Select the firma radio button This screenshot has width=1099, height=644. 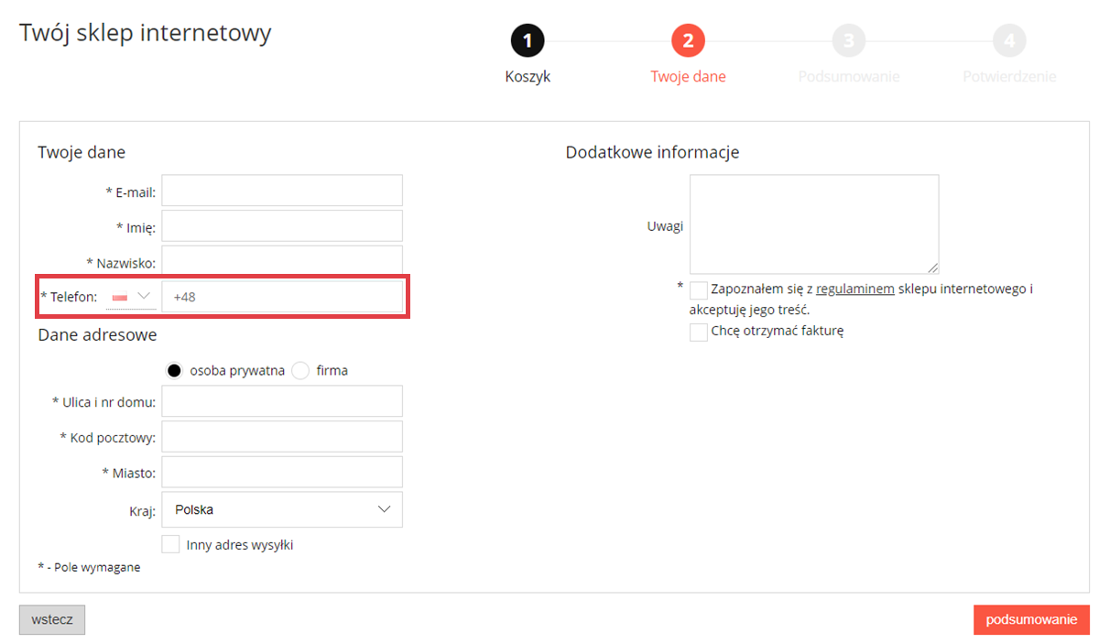click(x=300, y=371)
